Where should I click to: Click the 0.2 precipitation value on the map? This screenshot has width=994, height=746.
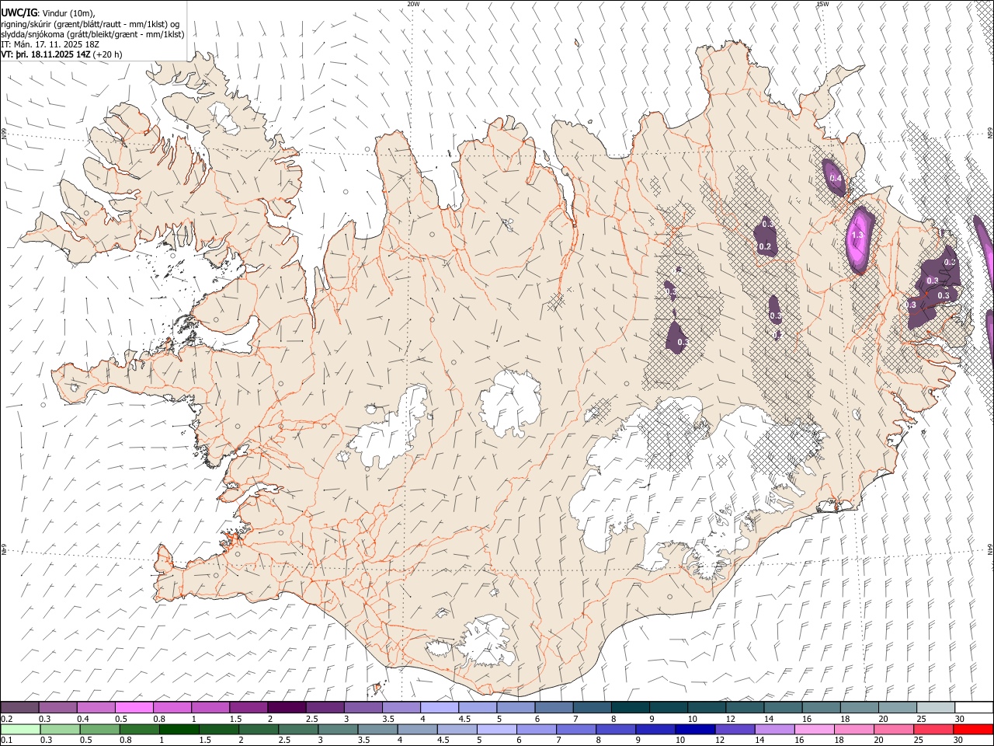pyautogui.click(x=764, y=247)
